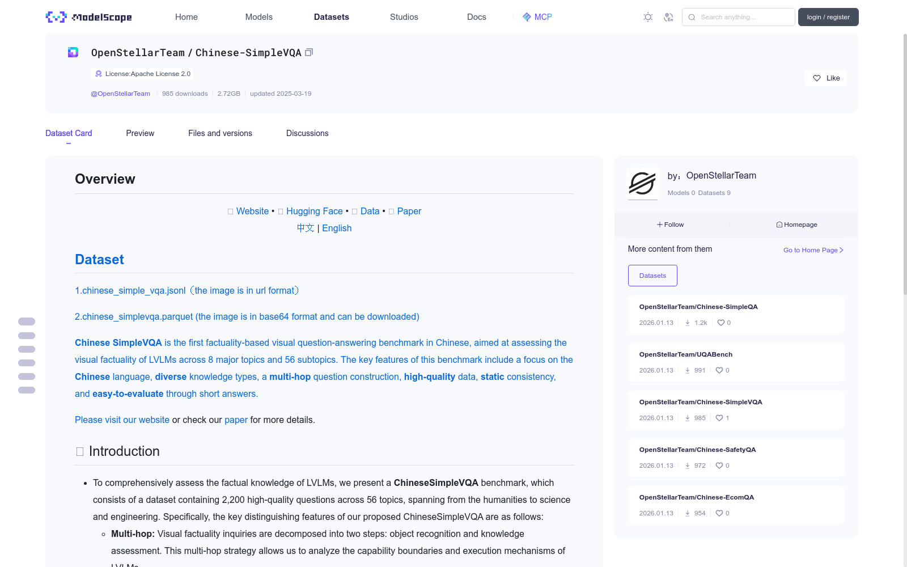Viewport: 907px width, 567px height.
Task: Click heart icon on the UQABench card
Action: [x=719, y=370]
